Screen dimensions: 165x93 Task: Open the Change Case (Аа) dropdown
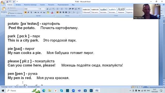[44, 12]
